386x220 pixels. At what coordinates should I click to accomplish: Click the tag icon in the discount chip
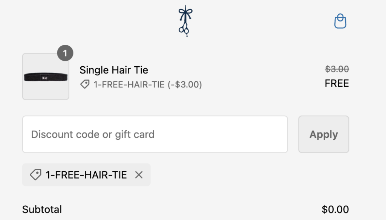click(x=35, y=175)
